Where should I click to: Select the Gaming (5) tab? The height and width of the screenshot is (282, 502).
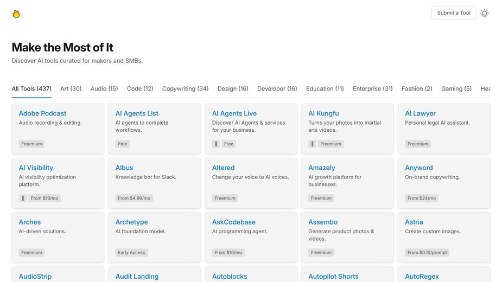click(x=456, y=88)
